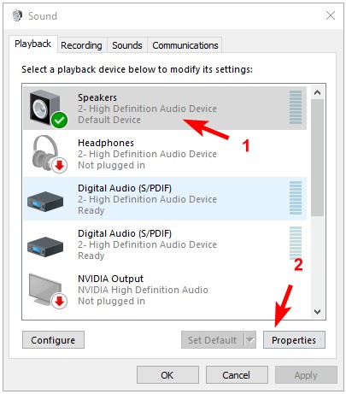346x394 pixels.
Task: Click the Configure button
Action: (53, 339)
